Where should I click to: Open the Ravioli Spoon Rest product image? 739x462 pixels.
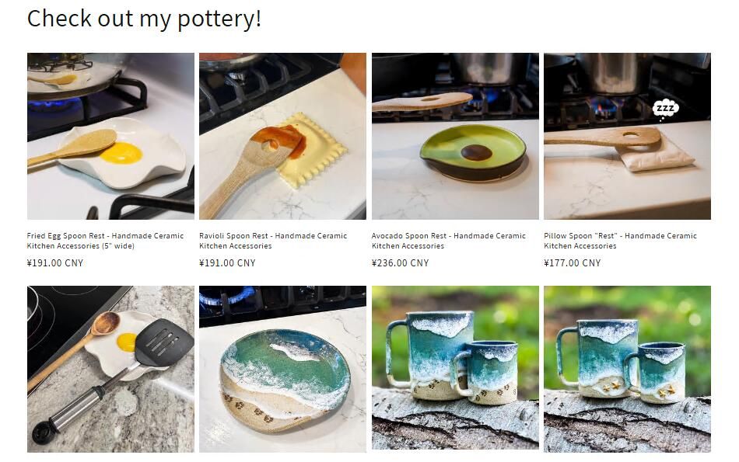282,136
